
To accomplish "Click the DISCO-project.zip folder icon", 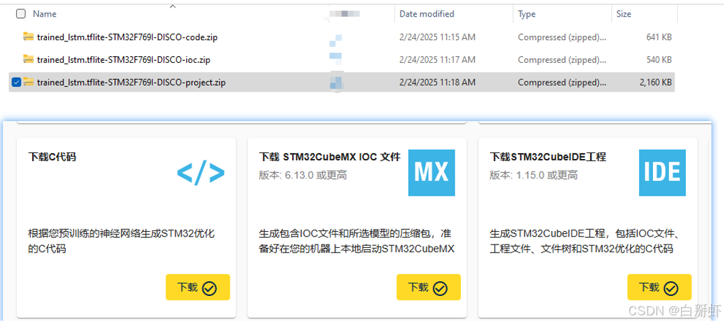I will coord(29,82).
